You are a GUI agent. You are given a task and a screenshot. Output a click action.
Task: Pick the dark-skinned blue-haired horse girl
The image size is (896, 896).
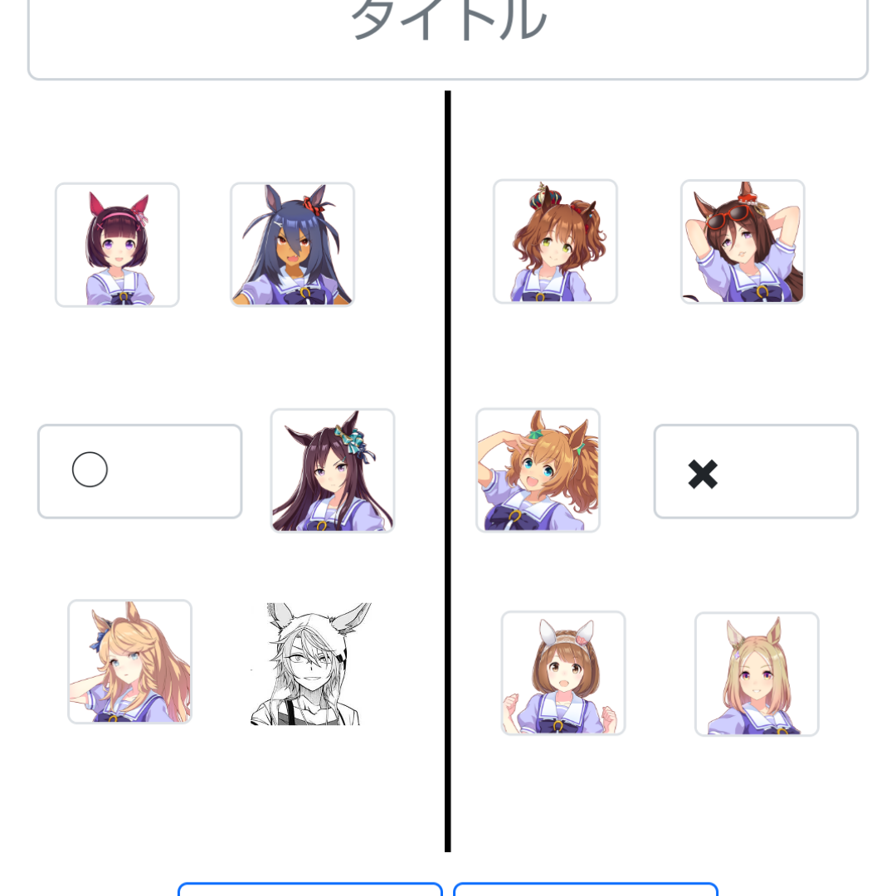tap(292, 245)
